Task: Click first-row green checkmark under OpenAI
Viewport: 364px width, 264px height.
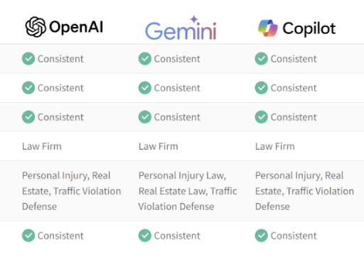Action: (x=28, y=59)
